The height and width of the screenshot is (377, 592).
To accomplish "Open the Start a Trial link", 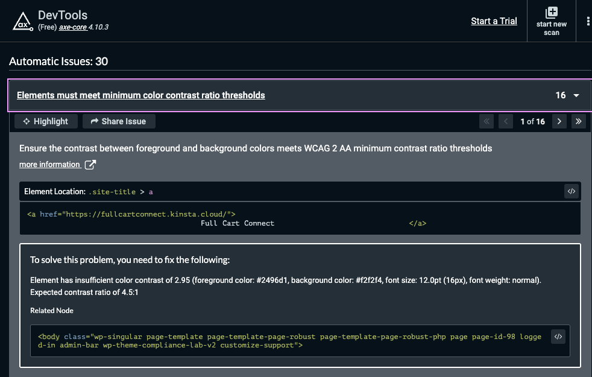I will pyautogui.click(x=494, y=21).
